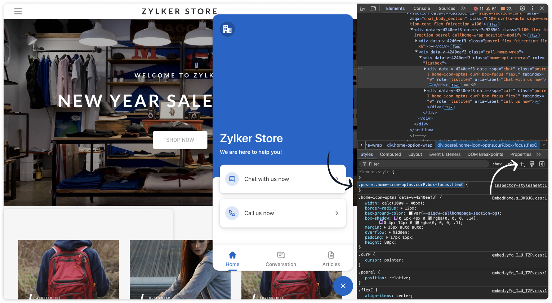The image size is (552, 303).
Task: Toggle the :hov element state button
Action: (497, 164)
